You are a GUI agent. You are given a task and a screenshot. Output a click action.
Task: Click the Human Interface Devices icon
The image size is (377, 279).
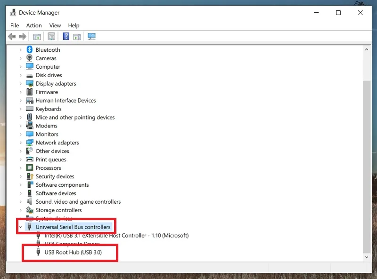pos(30,101)
